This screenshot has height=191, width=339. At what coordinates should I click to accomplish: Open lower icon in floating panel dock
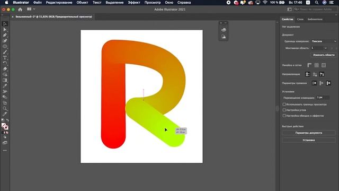224,37
